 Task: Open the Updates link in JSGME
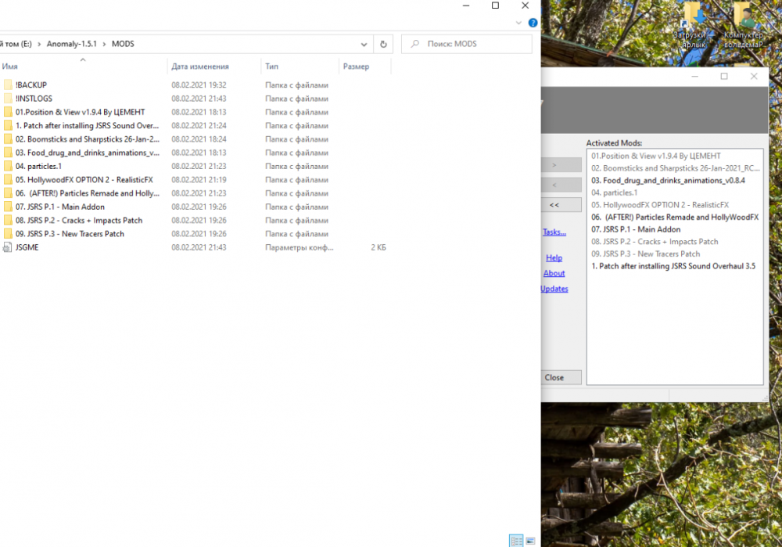pyautogui.click(x=554, y=289)
